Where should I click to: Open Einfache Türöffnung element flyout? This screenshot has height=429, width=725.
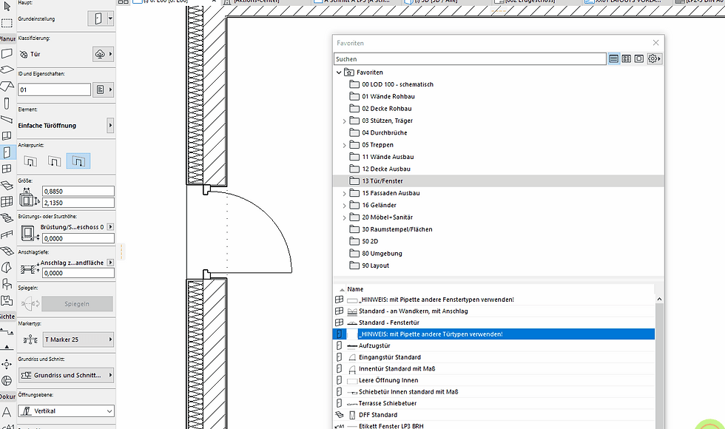click(x=110, y=125)
